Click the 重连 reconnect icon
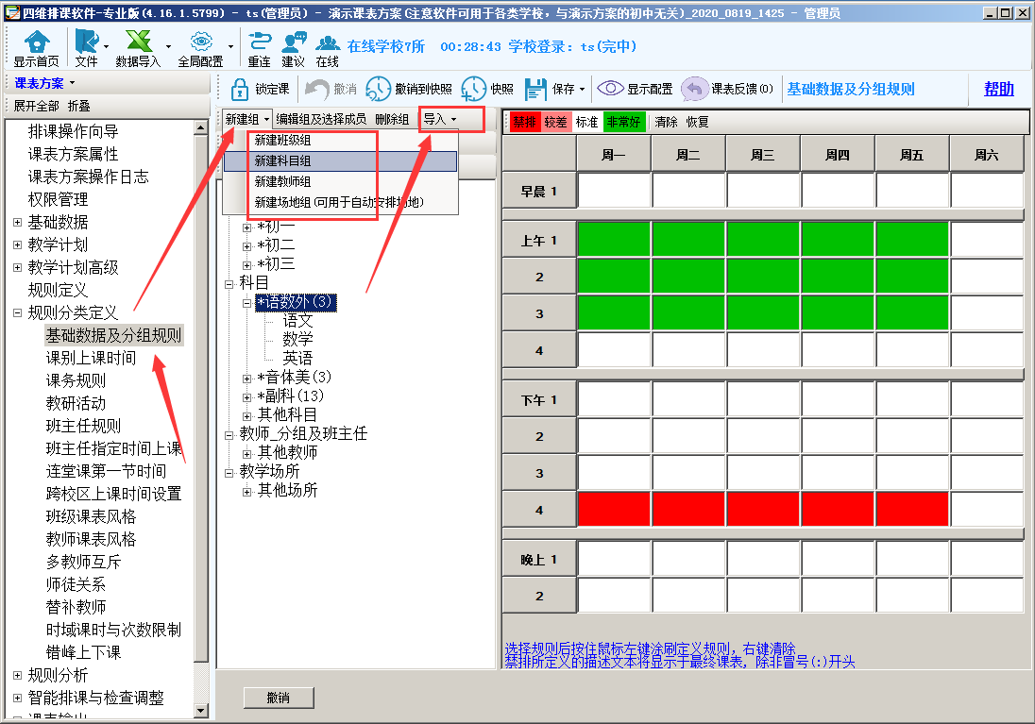1035x724 pixels. click(x=259, y=41)
